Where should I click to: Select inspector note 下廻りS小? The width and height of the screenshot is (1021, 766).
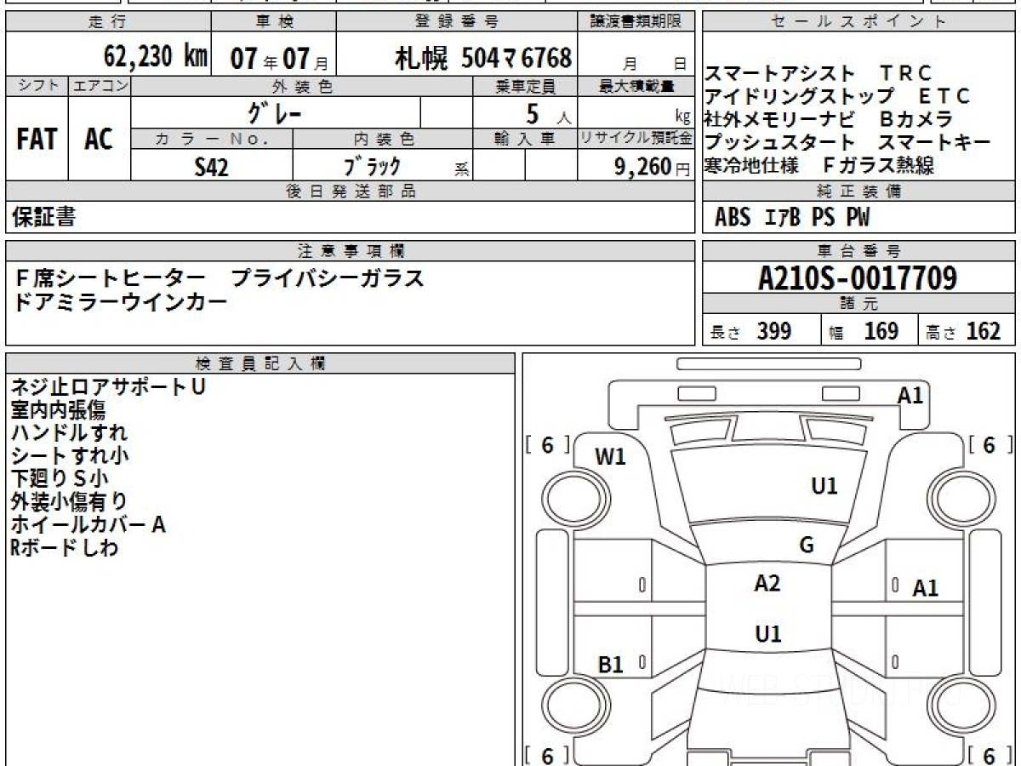60,478
